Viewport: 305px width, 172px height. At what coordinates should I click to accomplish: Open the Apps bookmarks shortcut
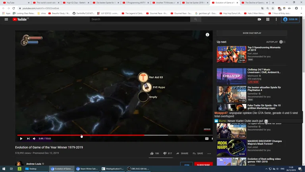[6, 14]
